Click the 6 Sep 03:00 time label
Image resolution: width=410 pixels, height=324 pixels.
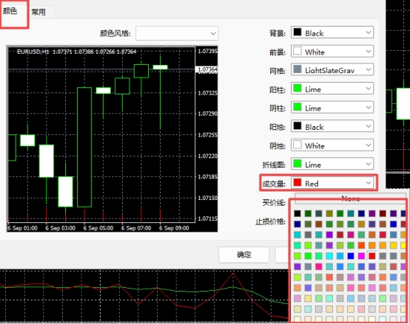[61, 228]
